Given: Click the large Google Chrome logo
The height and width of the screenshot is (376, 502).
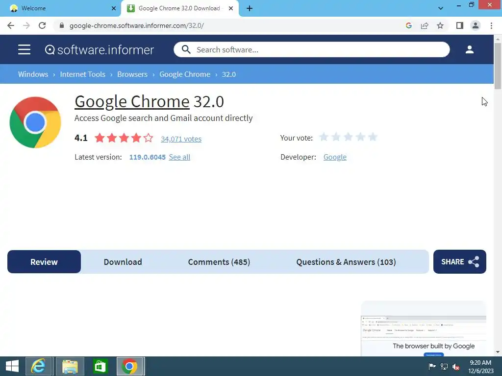Looking at the screenshot, I should 35,122.
